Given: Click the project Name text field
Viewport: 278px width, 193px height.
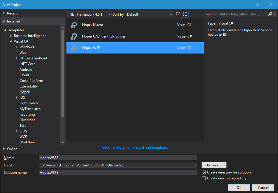Looking at the screenshot, I should (x=118, y=158).
